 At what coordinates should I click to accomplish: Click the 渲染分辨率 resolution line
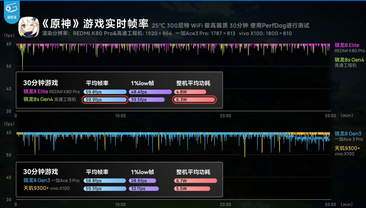point(167,33)
